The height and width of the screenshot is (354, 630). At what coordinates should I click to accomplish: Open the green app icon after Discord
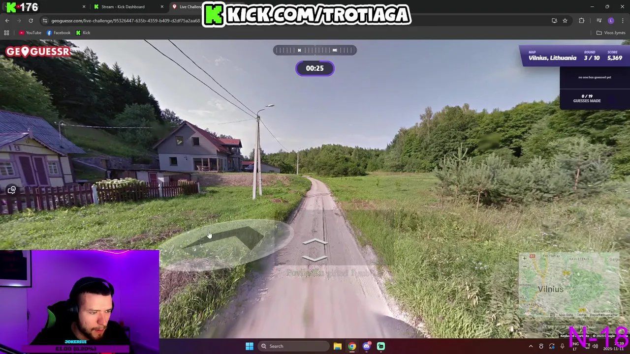[x=381, y=346]
